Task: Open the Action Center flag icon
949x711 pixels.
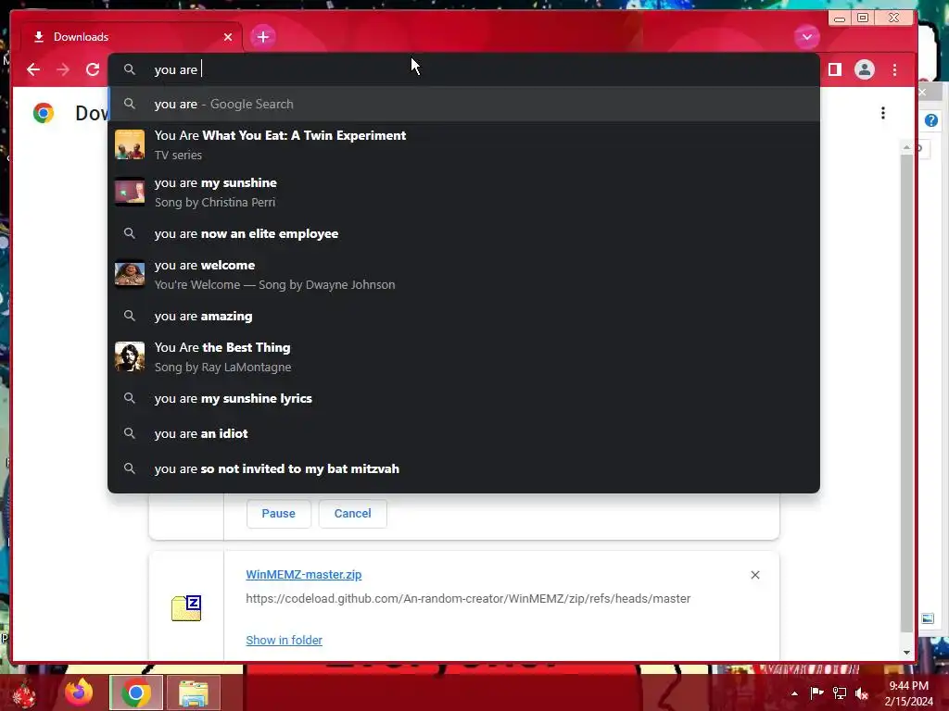Action: pyautogui.click(x=817, y=692)
